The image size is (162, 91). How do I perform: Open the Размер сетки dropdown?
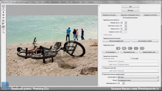(x=138, y=61)
